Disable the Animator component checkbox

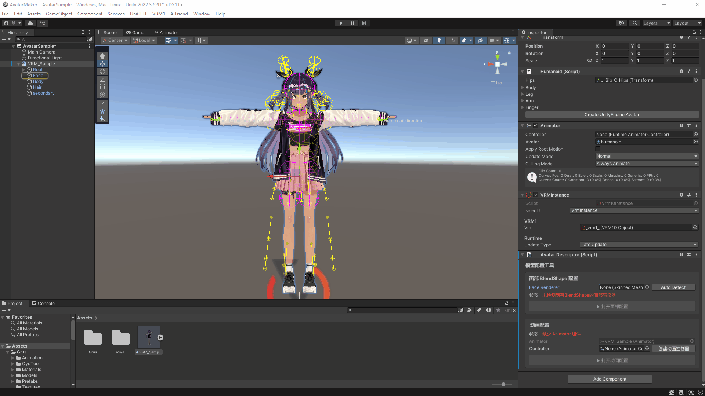coord(536,126)
